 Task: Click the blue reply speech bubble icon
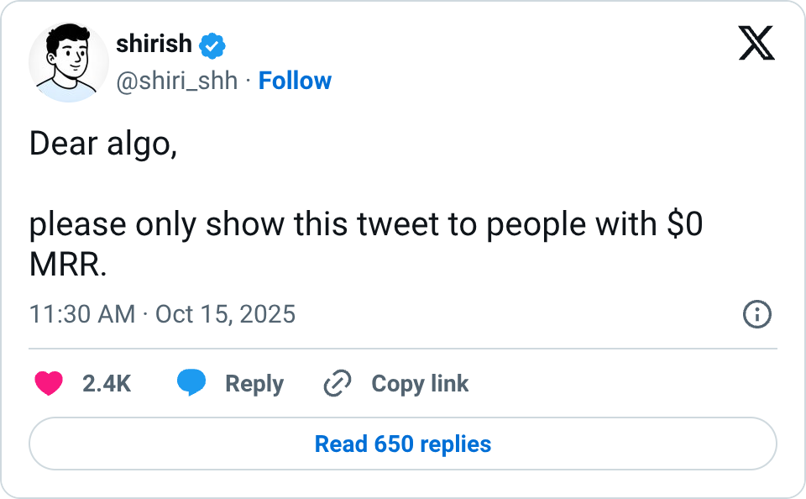click(x=191, y=384)
